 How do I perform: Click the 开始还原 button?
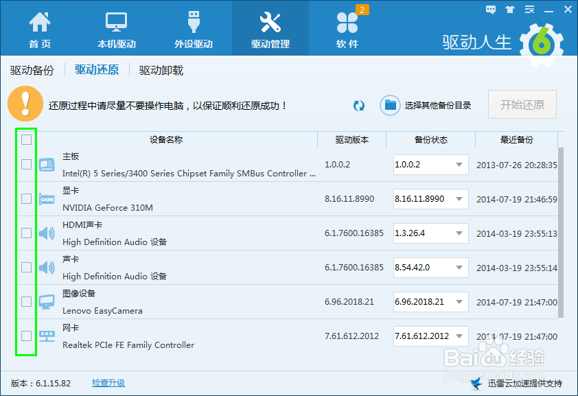522,104
